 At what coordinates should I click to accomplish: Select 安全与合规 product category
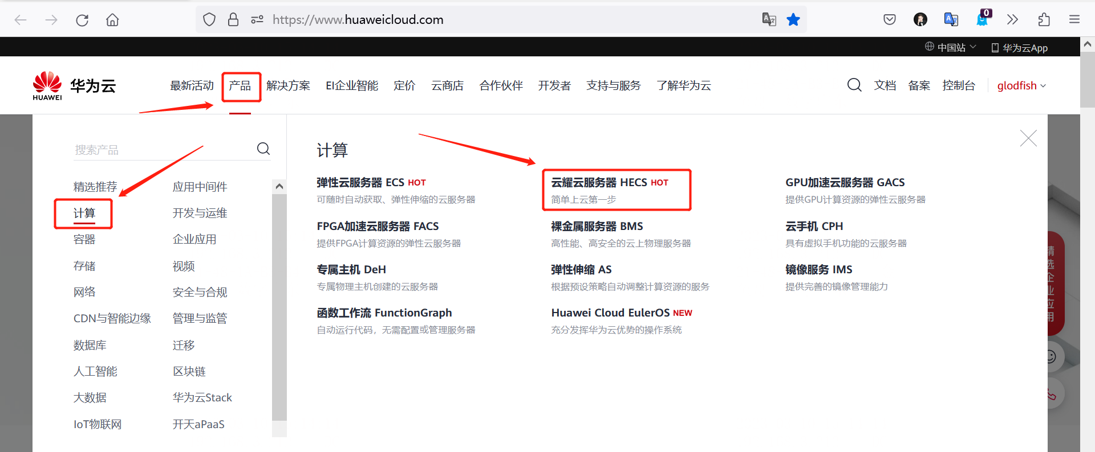pyautogui.click(x=200, y=292)
